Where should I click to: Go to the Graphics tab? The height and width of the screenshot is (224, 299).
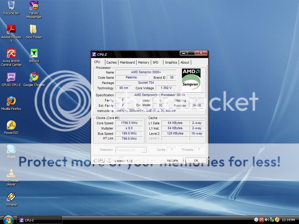pyautogui.click(x=171, y=62)
